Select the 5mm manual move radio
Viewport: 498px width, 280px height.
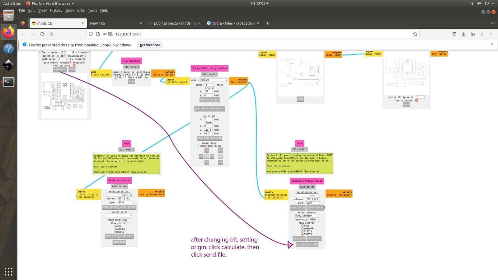point(200,146)
